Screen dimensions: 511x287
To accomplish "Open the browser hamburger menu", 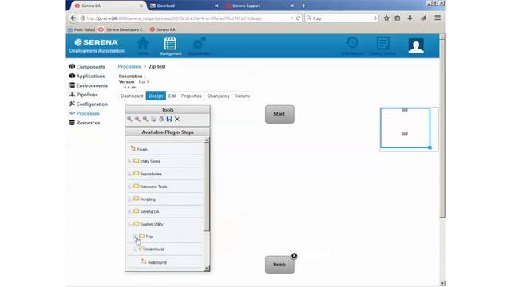I will [438, 18].
